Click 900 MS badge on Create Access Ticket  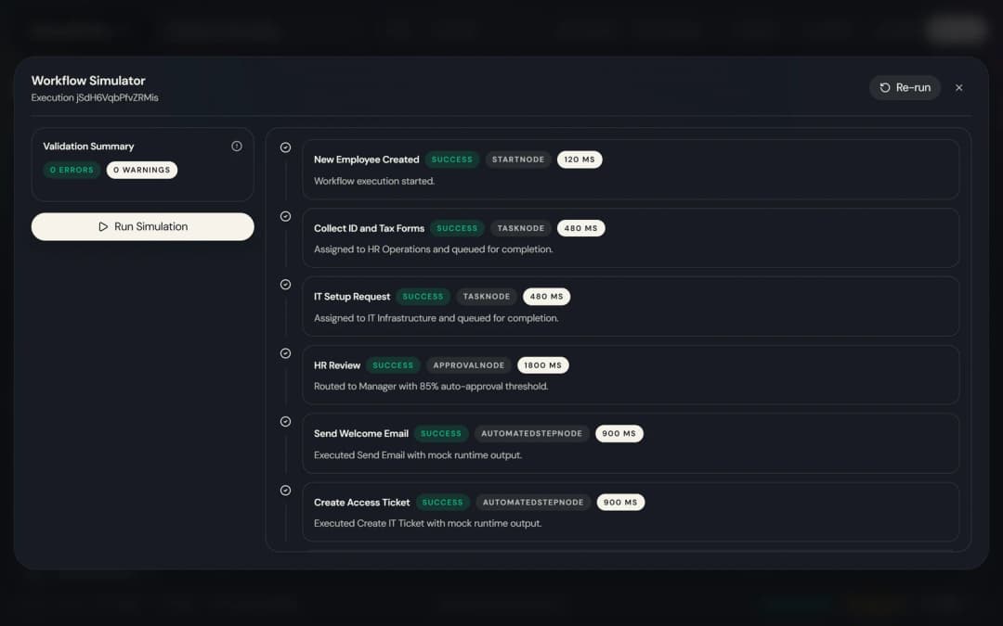[x=620, y=503]
